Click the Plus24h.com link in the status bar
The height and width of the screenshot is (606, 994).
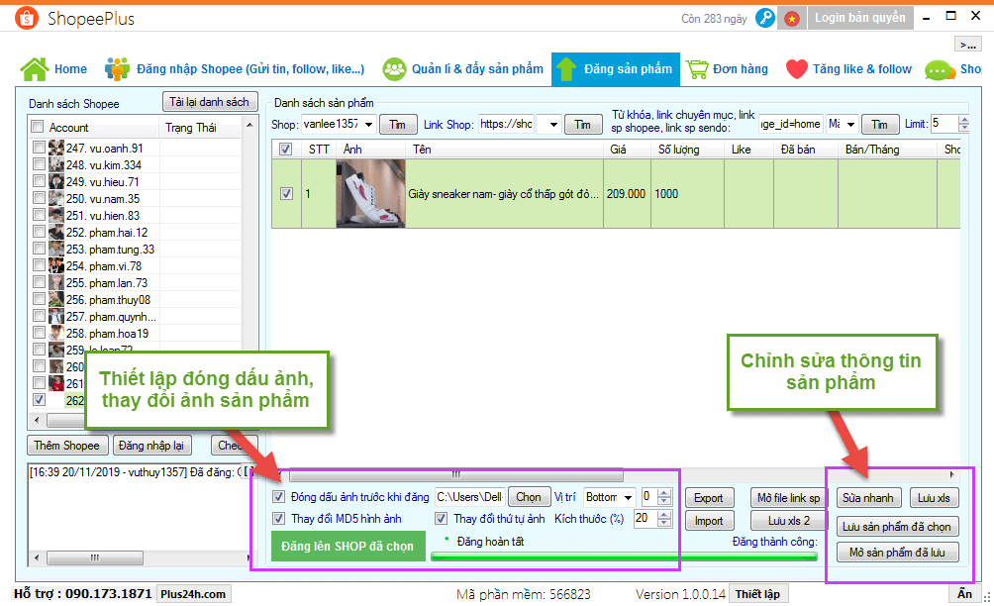[x=194, y=593]
